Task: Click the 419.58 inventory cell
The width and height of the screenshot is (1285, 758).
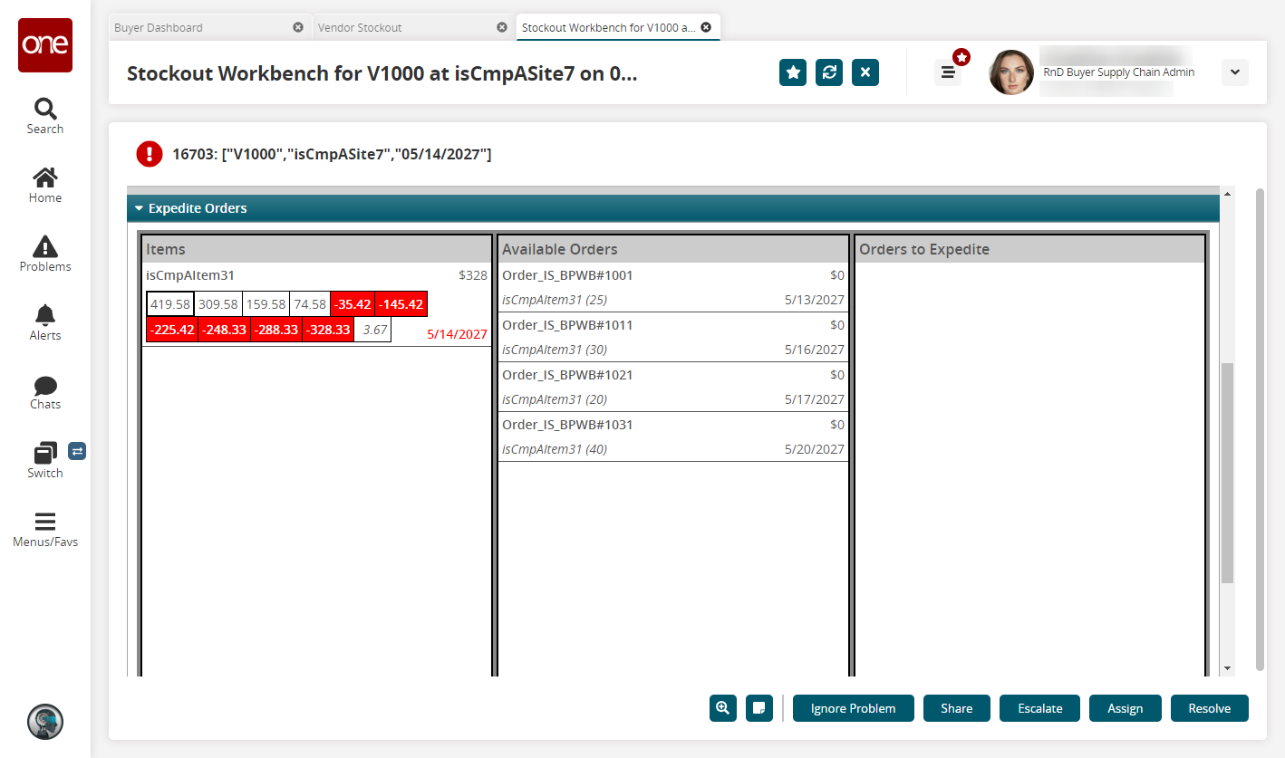Action: click(170, 304)
